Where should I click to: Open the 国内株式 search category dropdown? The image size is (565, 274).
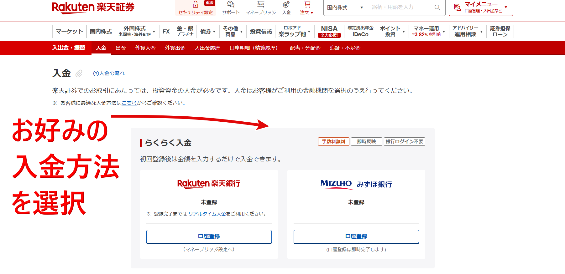pyautogui.click(x=345, y=8)
